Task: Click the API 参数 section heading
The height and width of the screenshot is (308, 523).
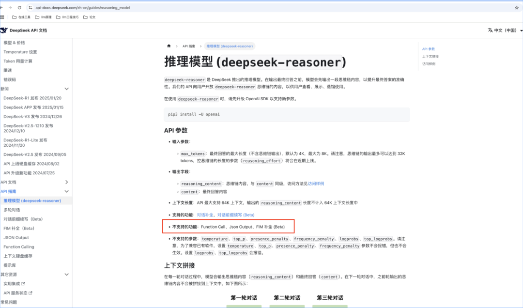Action: click(x=176, y=130)
